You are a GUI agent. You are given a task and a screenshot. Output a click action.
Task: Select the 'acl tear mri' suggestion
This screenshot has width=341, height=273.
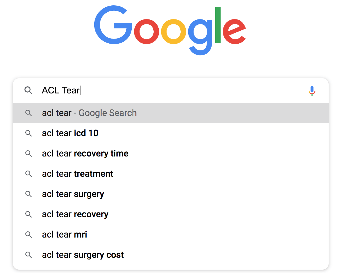(64, 234)
